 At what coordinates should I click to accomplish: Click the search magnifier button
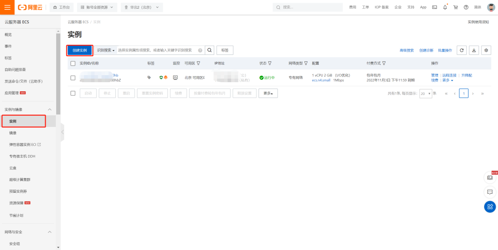pos(209,50)
